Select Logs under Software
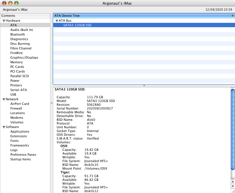 pyautogui.click(x=14, y=150)
